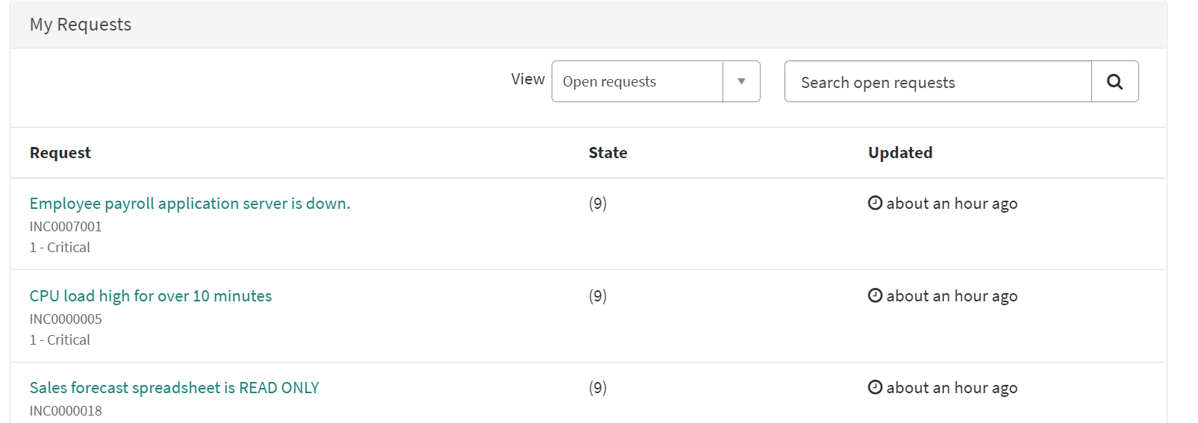The height and width of the screenshot is (423, 1198).
Task: Select incident number INC0007001
Action: [x=66, y=227]
